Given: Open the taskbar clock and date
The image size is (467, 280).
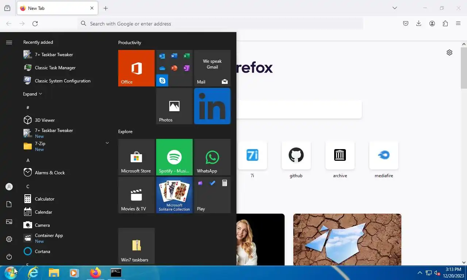Looking at the screenshot, I should (x=454, y=273).
